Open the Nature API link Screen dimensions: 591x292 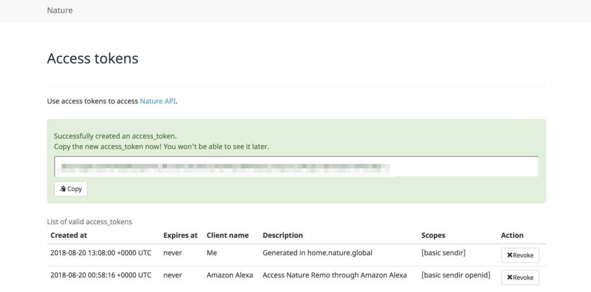tap(158, 101)
